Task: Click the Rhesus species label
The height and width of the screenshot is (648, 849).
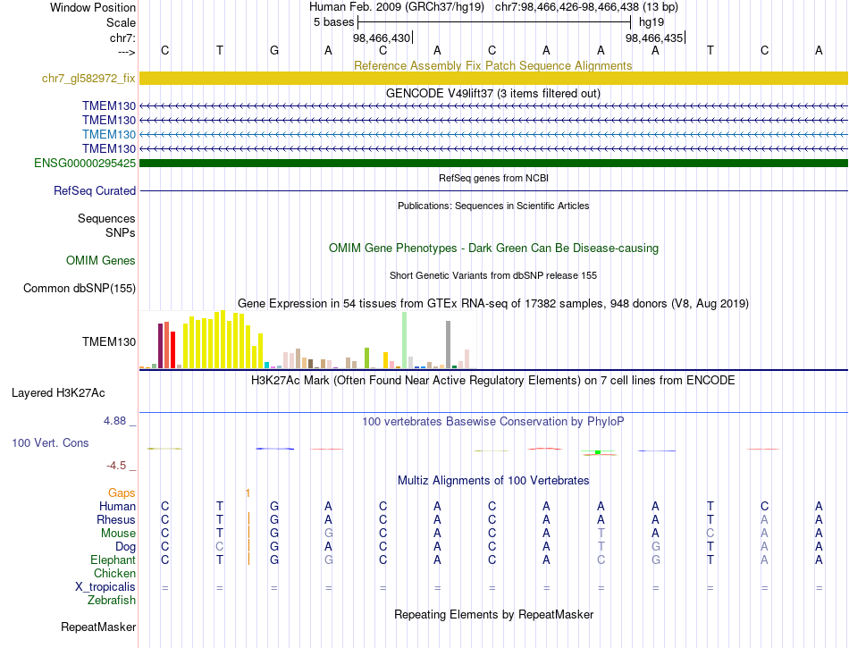Action: click(116, 519)
